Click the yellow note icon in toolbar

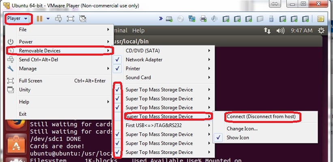(x=321, y=19)
